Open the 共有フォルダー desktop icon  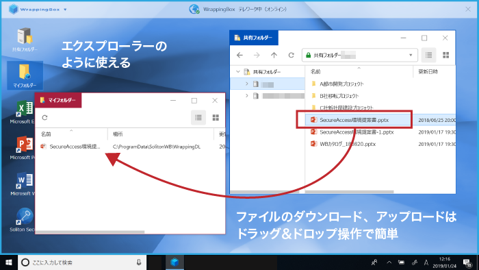(25, 40)
